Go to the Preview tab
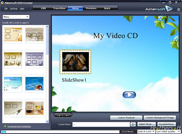The width and height of the screenshot is (182, 134). (x=91, y=8)
